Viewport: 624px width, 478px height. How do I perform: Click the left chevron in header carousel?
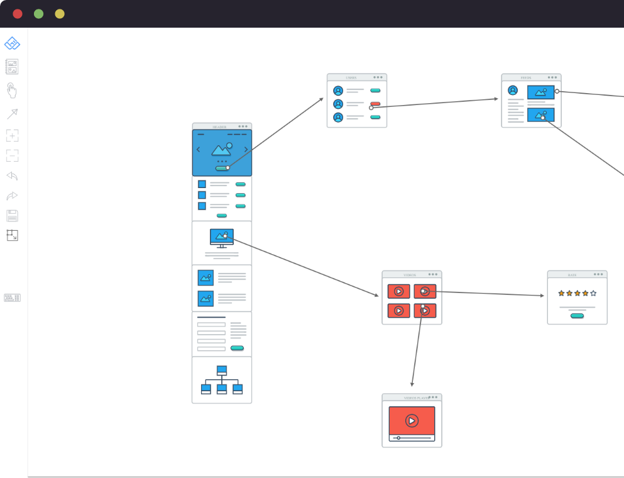click(x=198, y=150)
